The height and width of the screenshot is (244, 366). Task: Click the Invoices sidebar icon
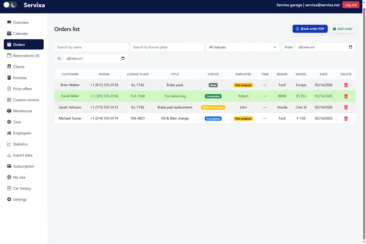pos(9,78)
